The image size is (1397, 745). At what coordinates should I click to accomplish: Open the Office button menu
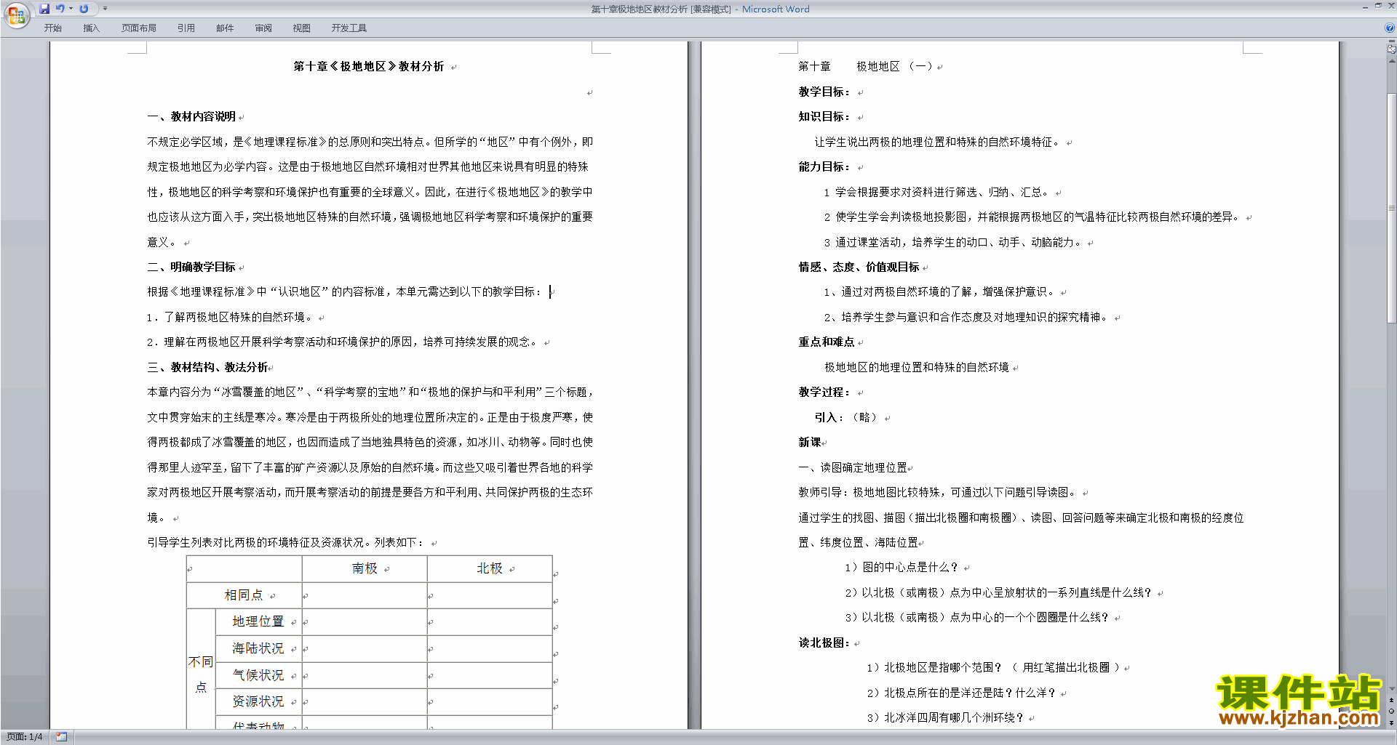click(16, 15)
